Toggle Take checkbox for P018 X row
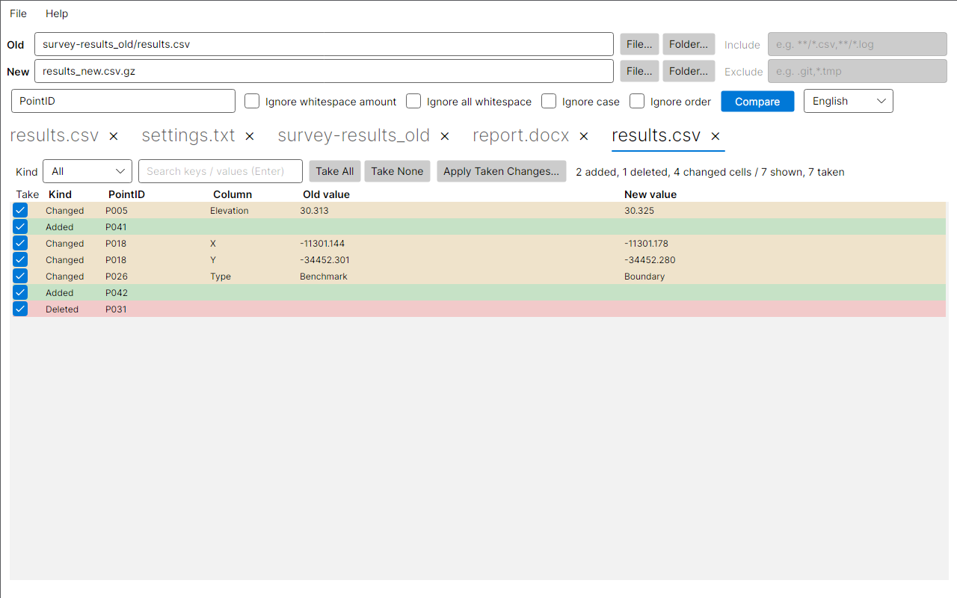The image size is (957, 598). coord(20,244)
